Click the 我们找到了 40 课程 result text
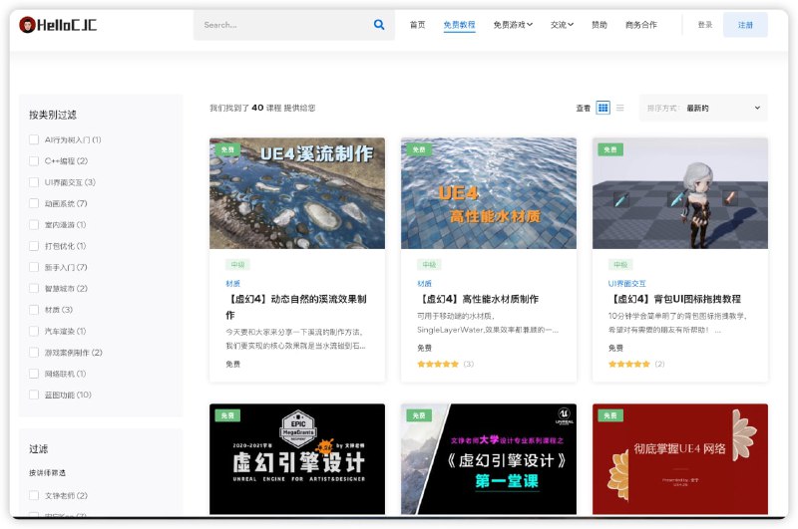This screenshot has height=529, width=798. point(262,108)
